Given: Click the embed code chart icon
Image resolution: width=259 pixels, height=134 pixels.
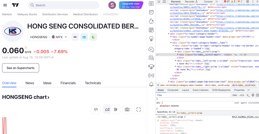Looking at the screenshot, I should pos(96,109).
